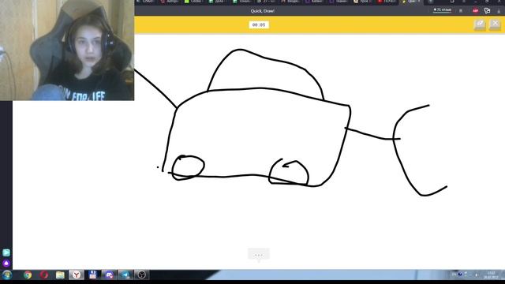Click the EN language indicator in tray

coord(454,275)
